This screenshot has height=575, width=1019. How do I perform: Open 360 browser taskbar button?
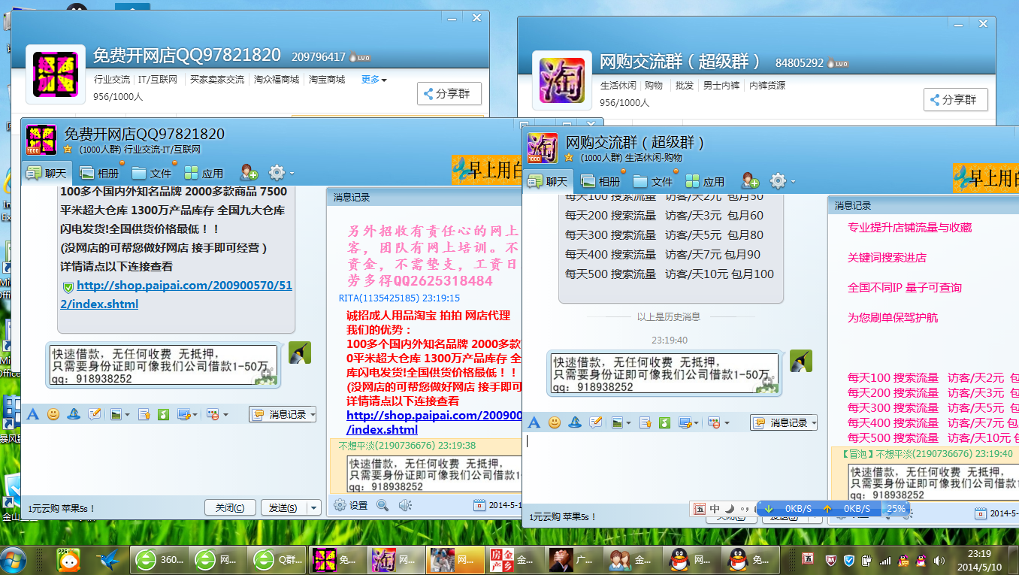click(x=160, y=560)
